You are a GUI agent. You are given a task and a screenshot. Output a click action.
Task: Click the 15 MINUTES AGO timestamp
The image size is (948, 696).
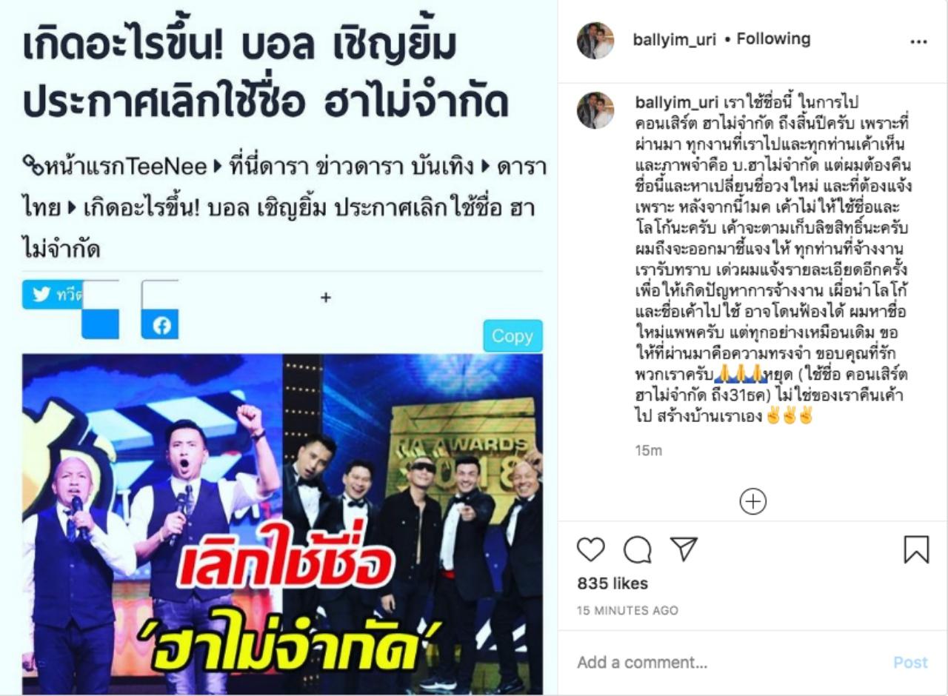point(627,611)
